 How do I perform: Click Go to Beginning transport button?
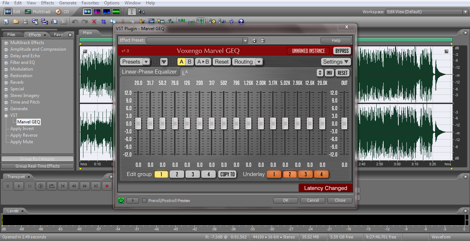pyautogui.click(x=63, y=186)
